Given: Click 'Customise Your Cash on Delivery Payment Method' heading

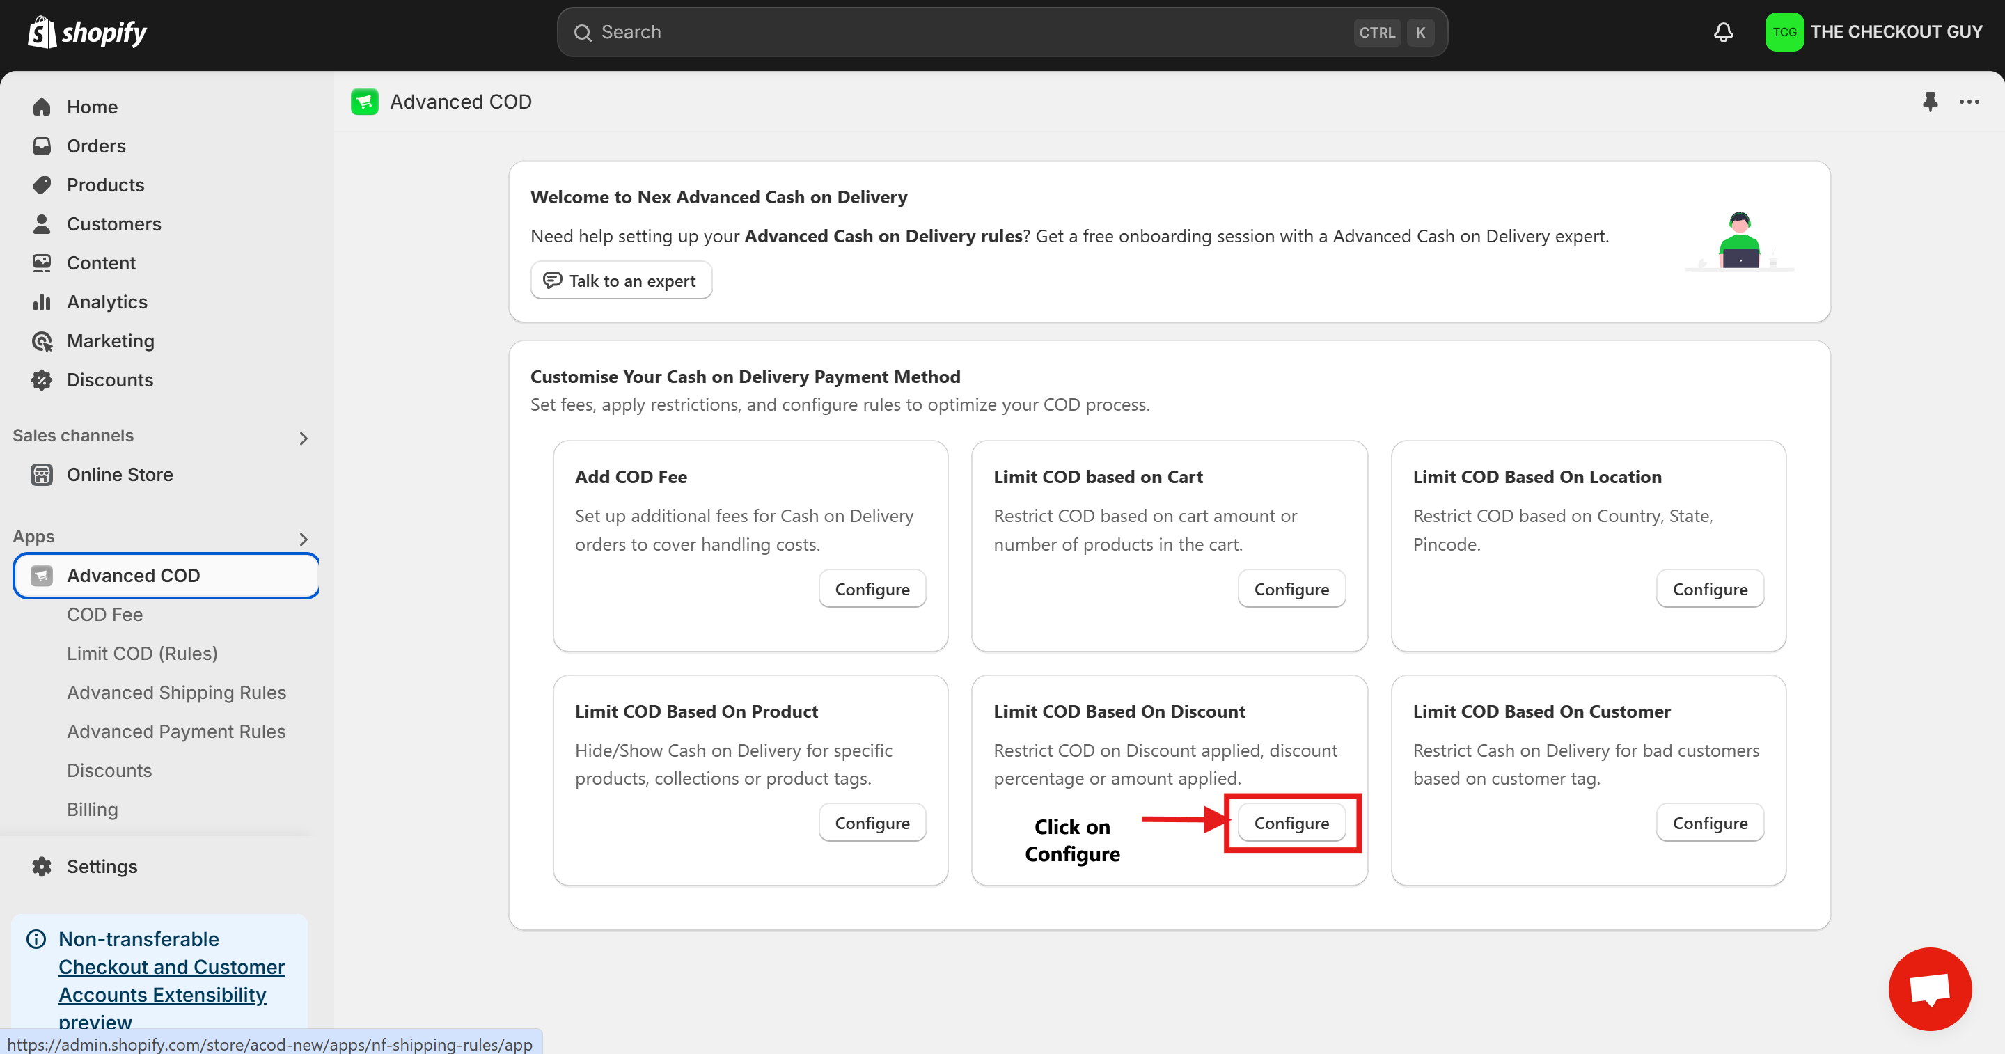Looking at the screenshot, I should tap(746, 377).
